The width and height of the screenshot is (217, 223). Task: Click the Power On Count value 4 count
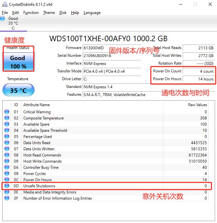pyautogui.click(x=199, y=71)
